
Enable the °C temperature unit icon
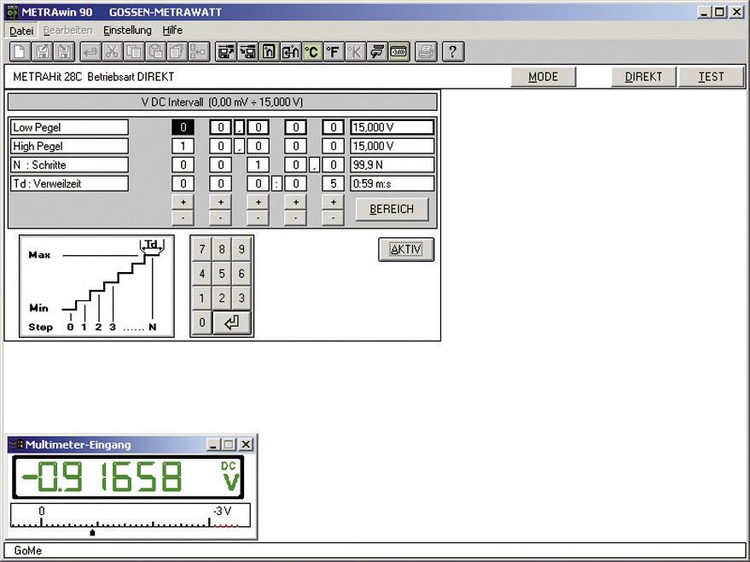(312, 52)
